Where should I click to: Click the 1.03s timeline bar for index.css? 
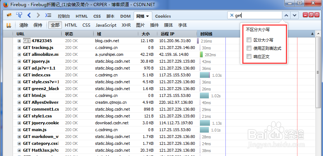click(x=205, y=75)
